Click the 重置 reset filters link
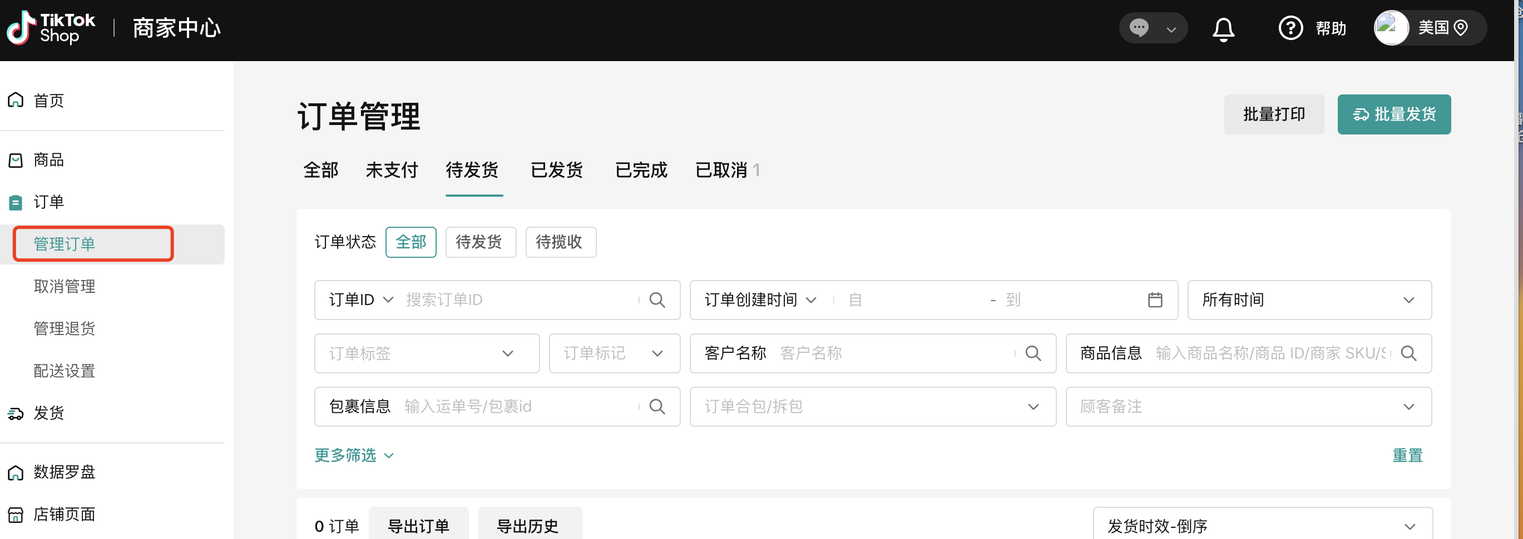 click(x=1408, y=455)
